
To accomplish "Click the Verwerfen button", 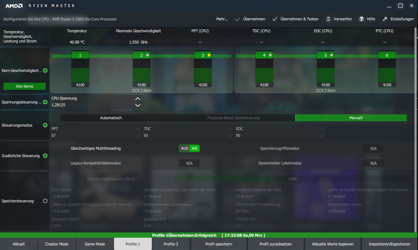I will 339,19.
